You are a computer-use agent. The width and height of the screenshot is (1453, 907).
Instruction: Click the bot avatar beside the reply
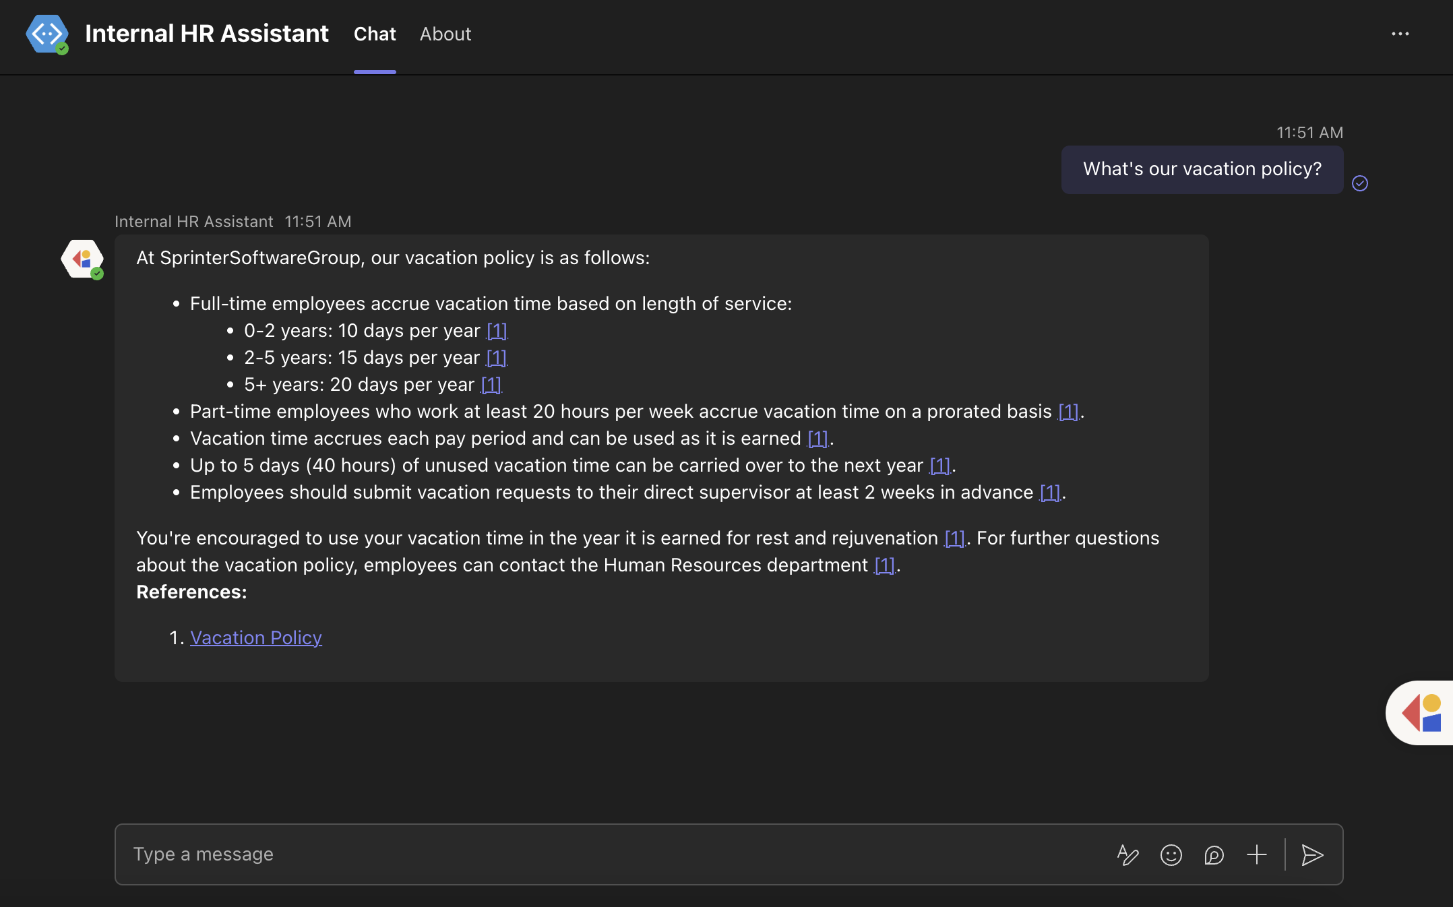82,259
